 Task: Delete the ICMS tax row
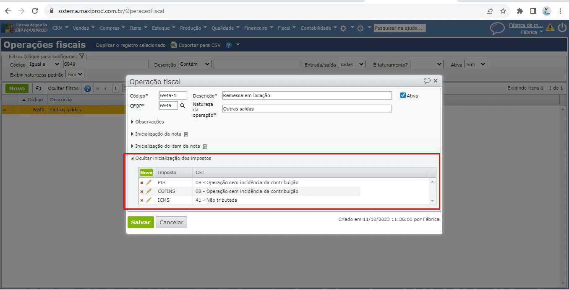142,200
